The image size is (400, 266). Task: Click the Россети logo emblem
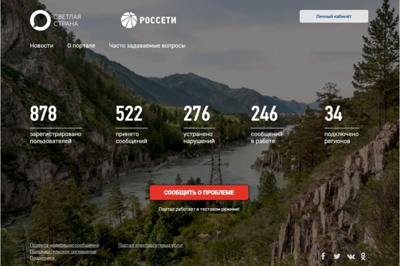pos(129,20)
